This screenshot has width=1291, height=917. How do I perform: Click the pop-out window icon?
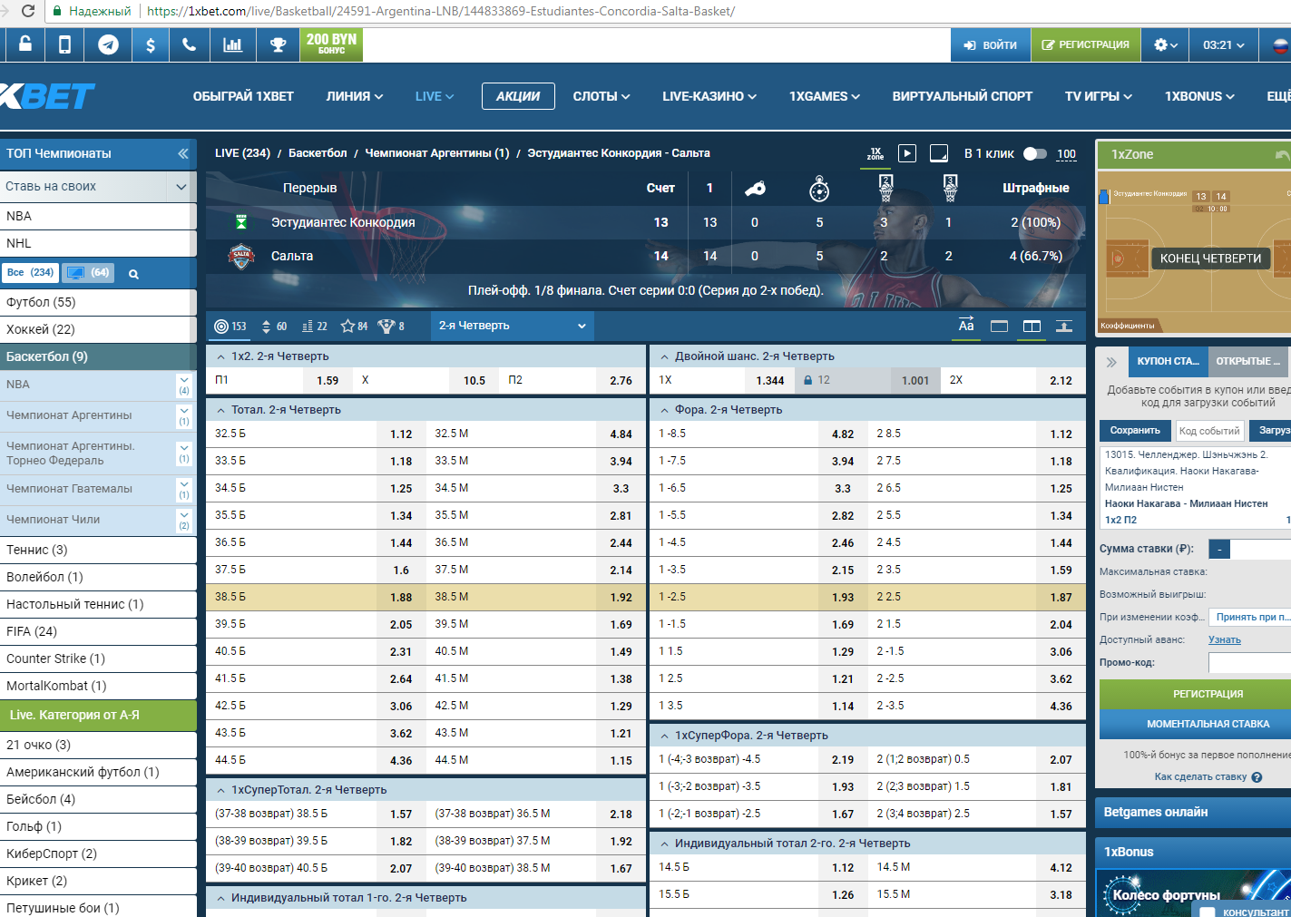939,153
